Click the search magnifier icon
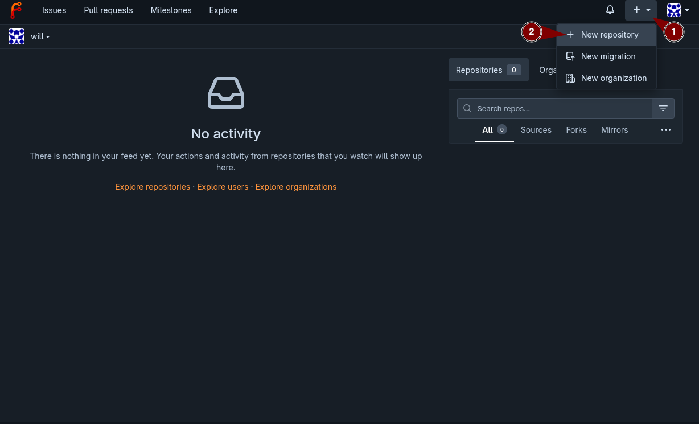Viewport: 699px width, 424px height. (x=467, y=108)
